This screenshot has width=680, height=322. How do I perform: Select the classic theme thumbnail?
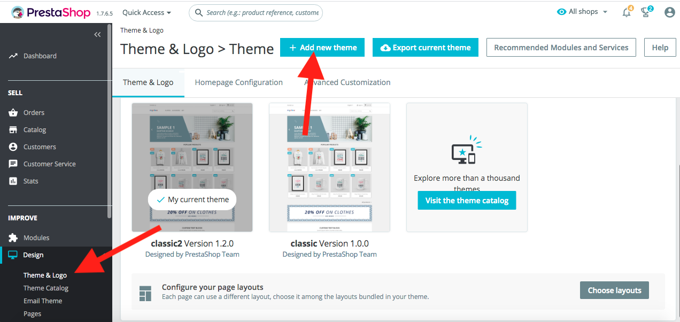tap(329, 167)
